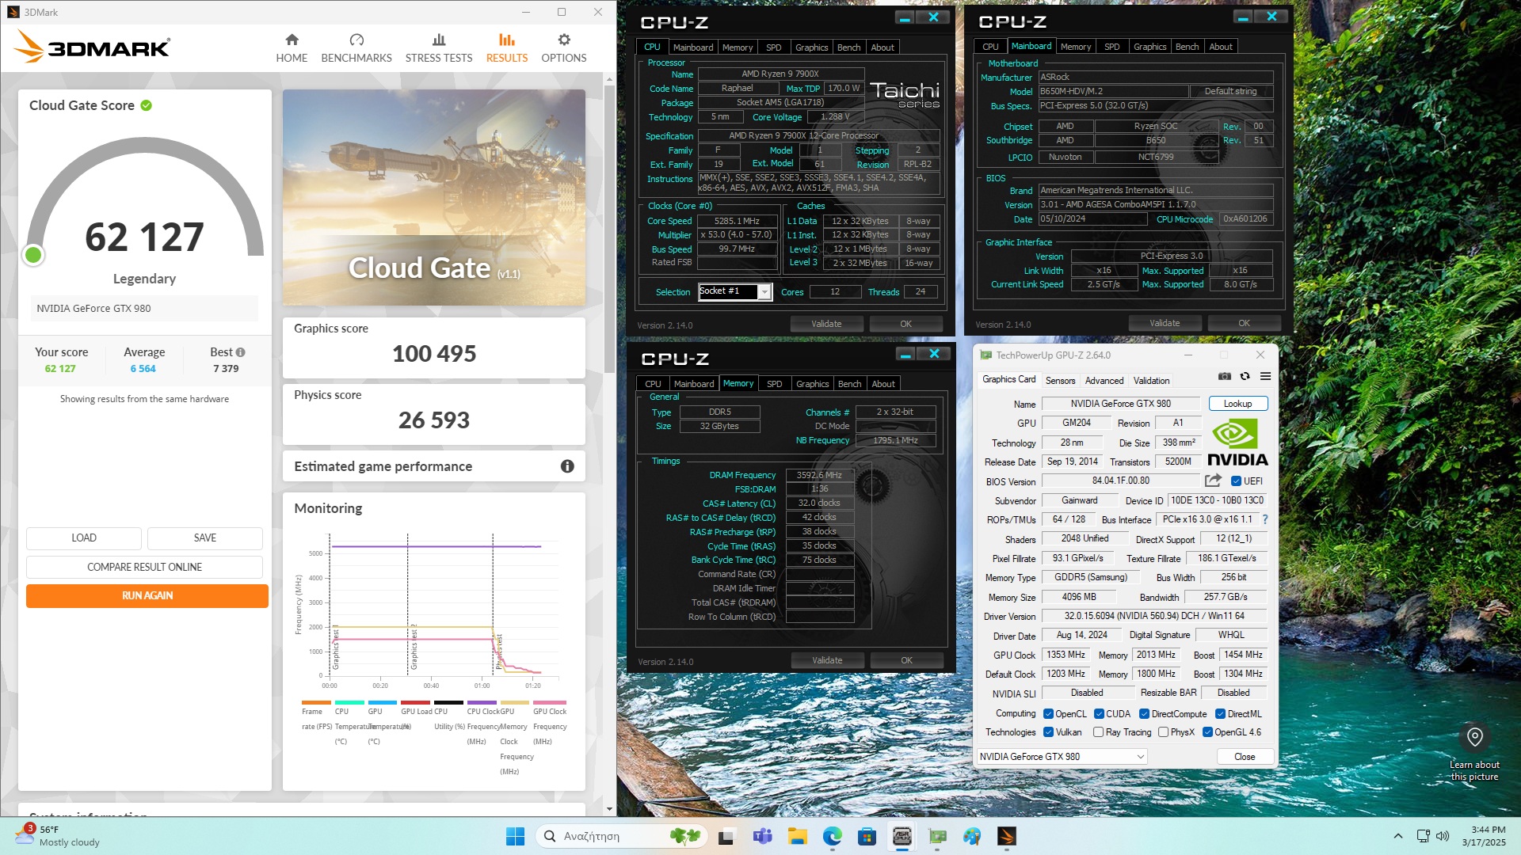Open Microsoft Teams from the taskbar
The height and width of the screenshot is (855, 1521).
[x=762, y=836]
